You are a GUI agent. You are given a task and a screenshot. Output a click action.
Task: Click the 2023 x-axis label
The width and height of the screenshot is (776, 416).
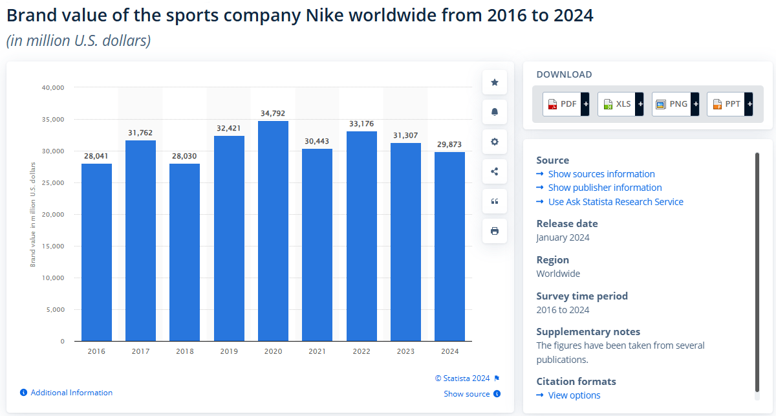coord(405,351)
